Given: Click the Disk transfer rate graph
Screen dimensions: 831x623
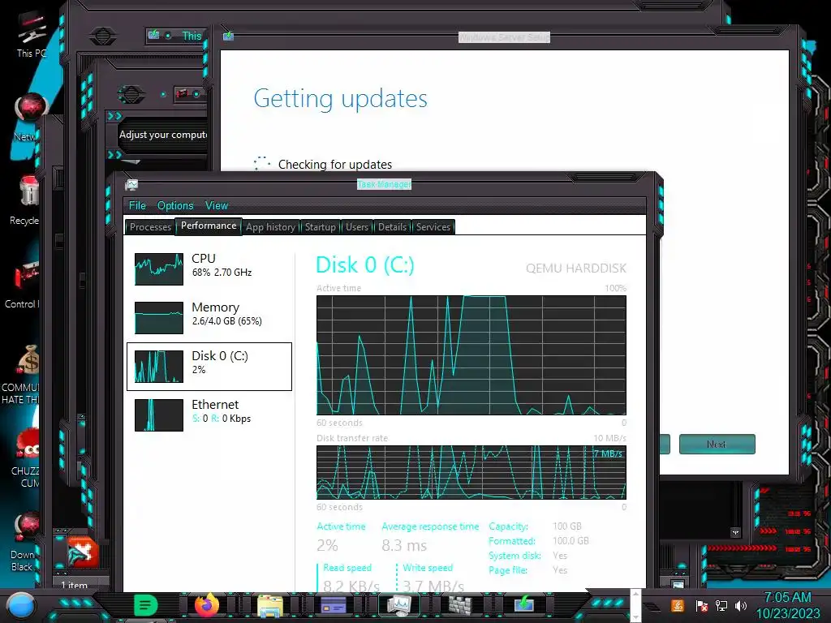Looking at the screenshot, I should click(x=471, y=472).
